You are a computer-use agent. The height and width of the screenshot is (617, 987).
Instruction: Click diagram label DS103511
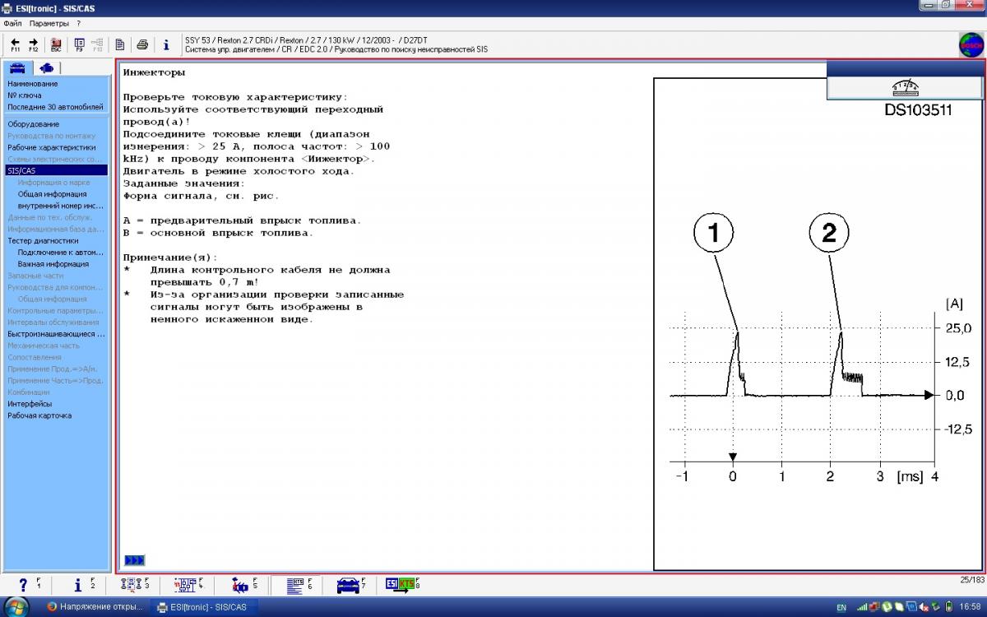918,110
